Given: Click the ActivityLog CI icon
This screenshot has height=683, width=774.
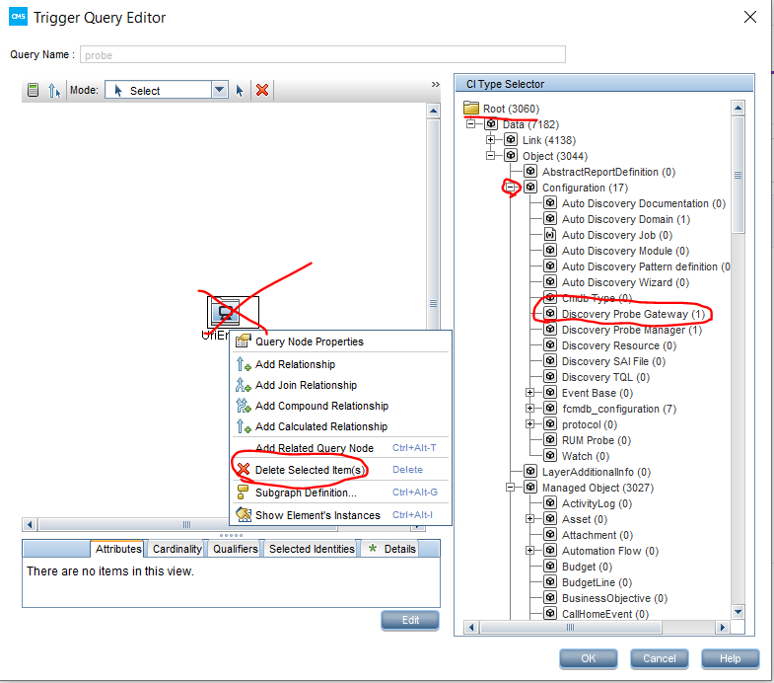Looking at the screenshot, I should click(x=550, y=503).
